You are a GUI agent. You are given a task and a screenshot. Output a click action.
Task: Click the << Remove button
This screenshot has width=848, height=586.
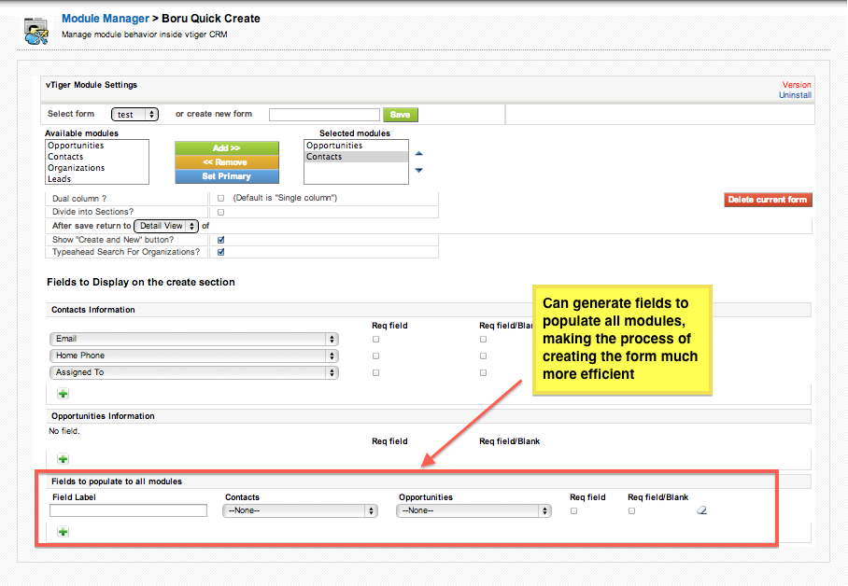tap(227, 162)
